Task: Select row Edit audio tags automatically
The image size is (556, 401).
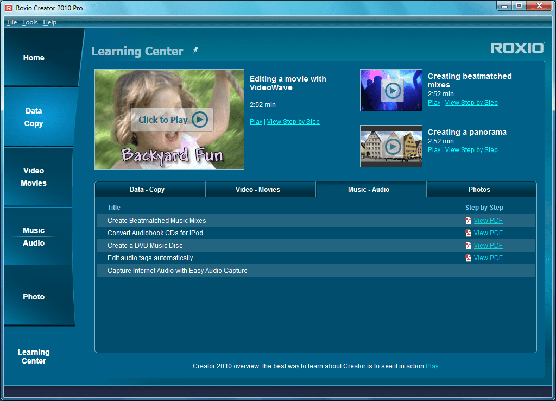Action: tap(315, 258)
